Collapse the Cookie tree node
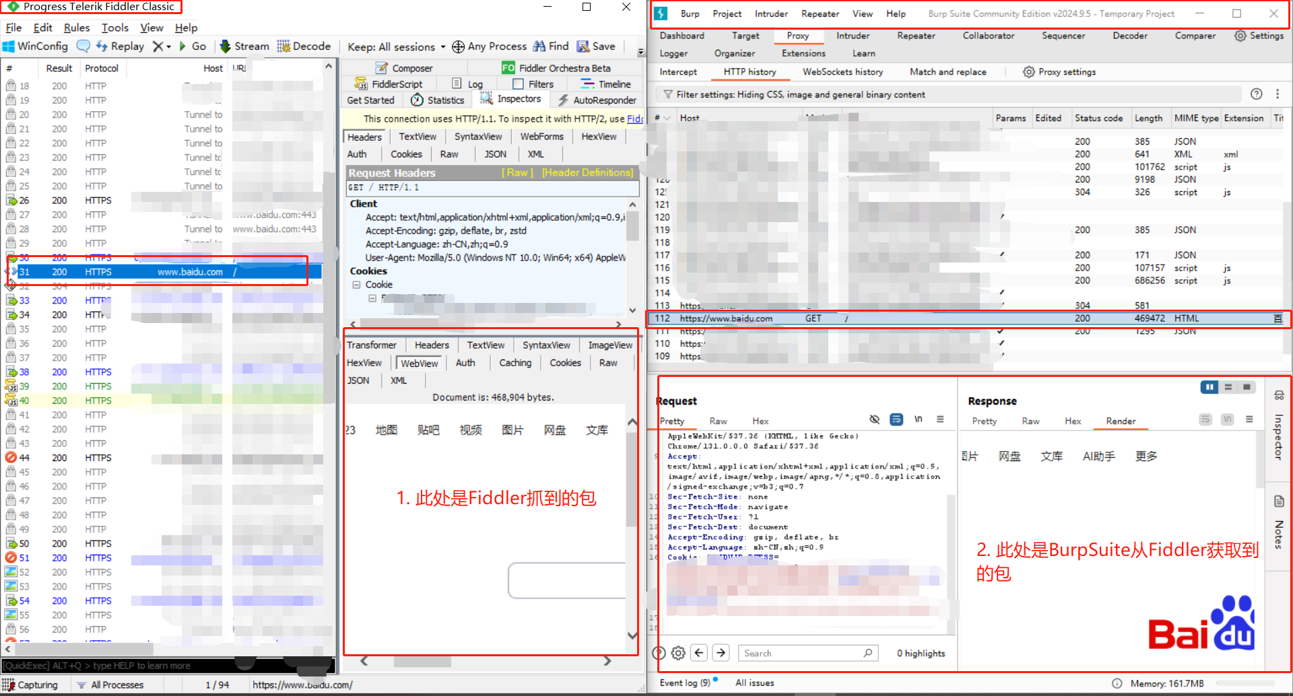This screenshot has height=696, width=1293. click(356, 285)
